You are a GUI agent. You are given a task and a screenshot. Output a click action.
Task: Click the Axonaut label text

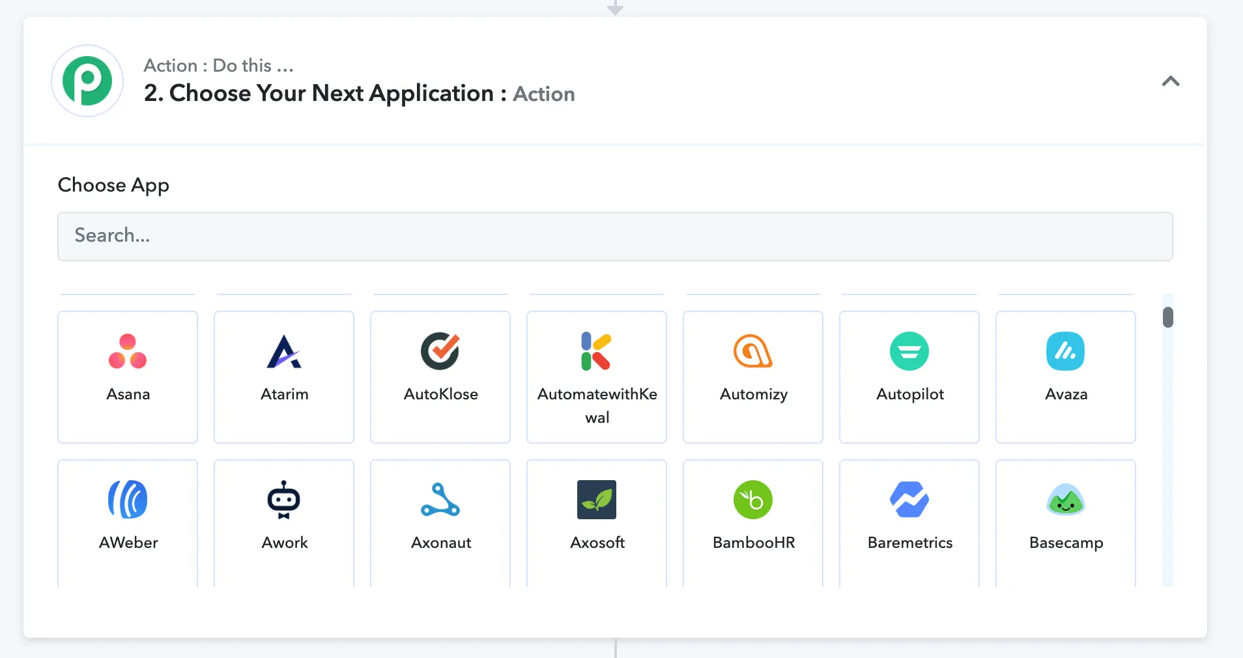tap(441, 543)
